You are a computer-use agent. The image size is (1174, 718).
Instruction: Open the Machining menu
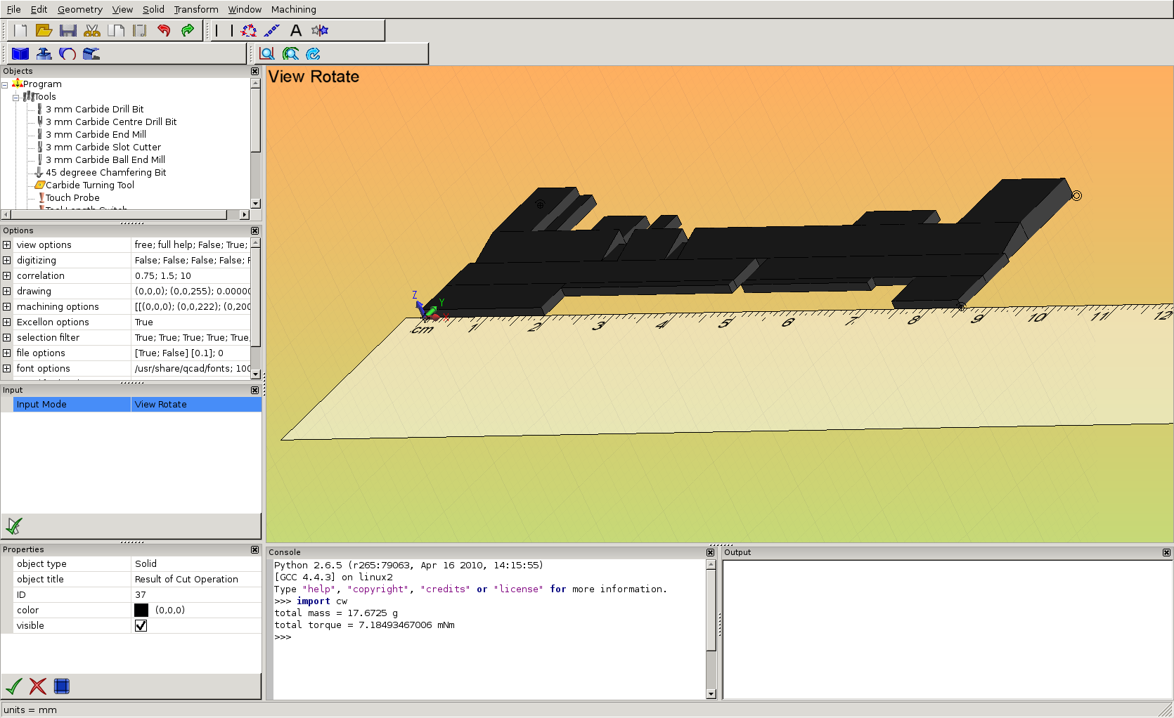pyautogui.click(x=293, y=9)
